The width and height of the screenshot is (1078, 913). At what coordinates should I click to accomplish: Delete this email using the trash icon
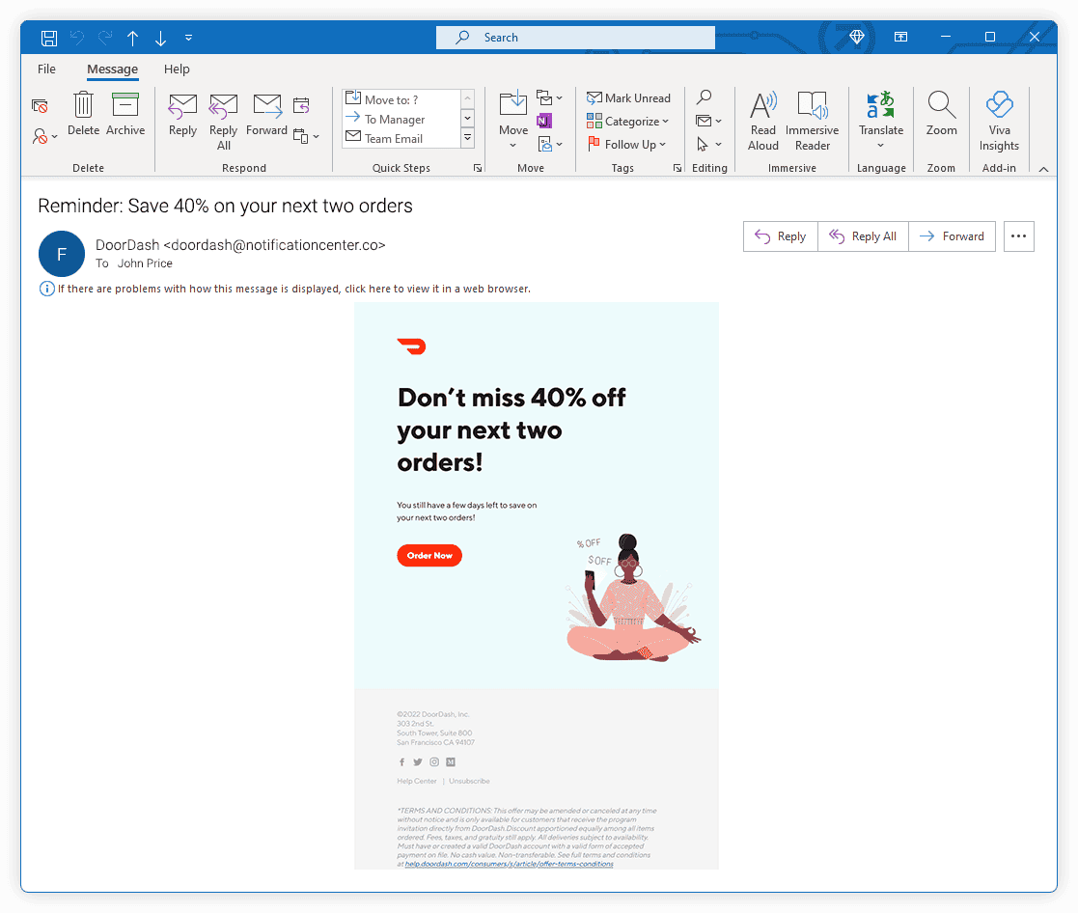pos(83,113)
